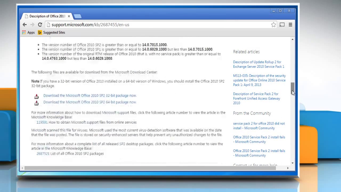Click the vertical scrollbar thumb
Viewport: 341px width, 192px height.
[293, 88]
